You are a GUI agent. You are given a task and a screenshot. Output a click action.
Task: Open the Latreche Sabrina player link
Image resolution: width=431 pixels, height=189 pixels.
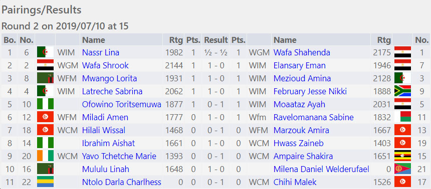[112, 91]
